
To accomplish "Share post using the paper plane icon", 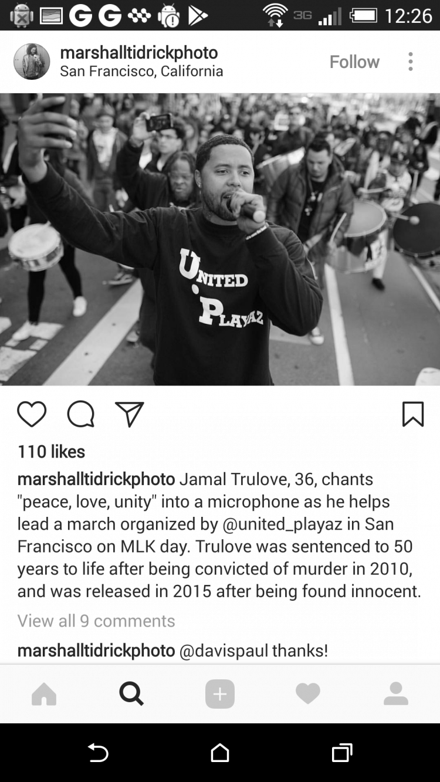I will click(x=129, y=414).
